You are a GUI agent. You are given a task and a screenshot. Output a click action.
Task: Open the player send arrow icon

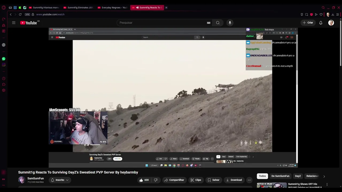pos(316,14)
